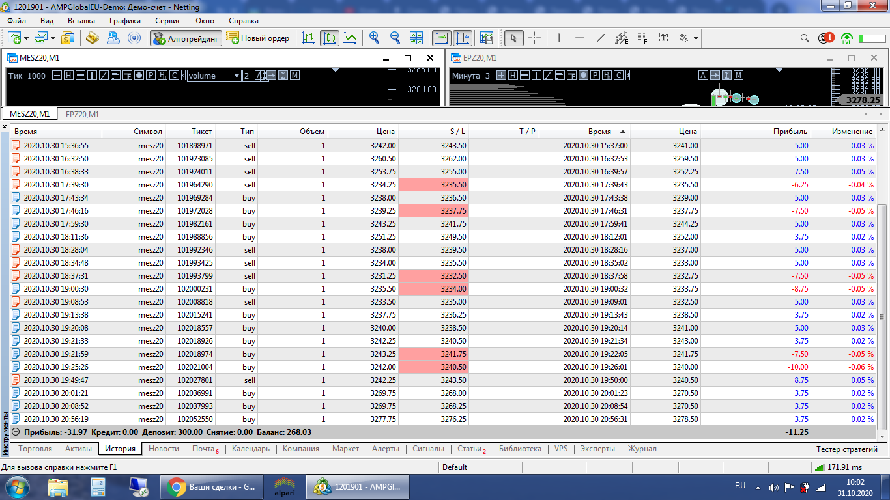890x500 pixels.
Task: Switch to the Новости tab
Action: tap(164, 449)
